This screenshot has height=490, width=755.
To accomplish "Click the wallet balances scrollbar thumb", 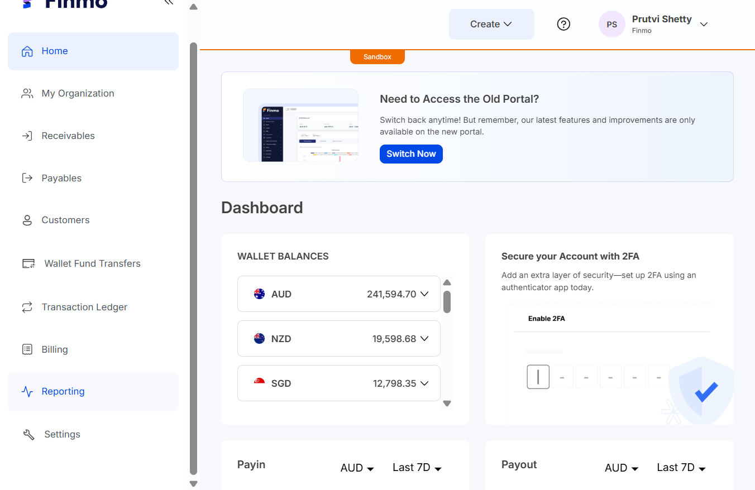I will tap(447, 301).
